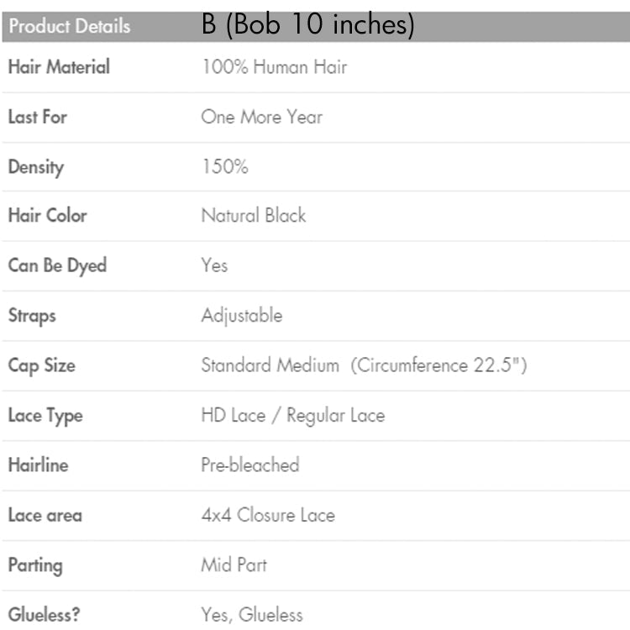Click the HD Lace / Regular Lace value

[292, 415]
